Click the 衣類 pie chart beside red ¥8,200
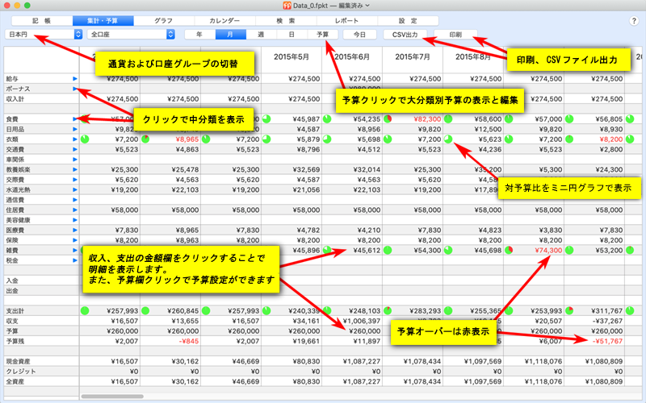Viewport: 646px width, 403px height. pyautogui.click(x=569, y=139)
